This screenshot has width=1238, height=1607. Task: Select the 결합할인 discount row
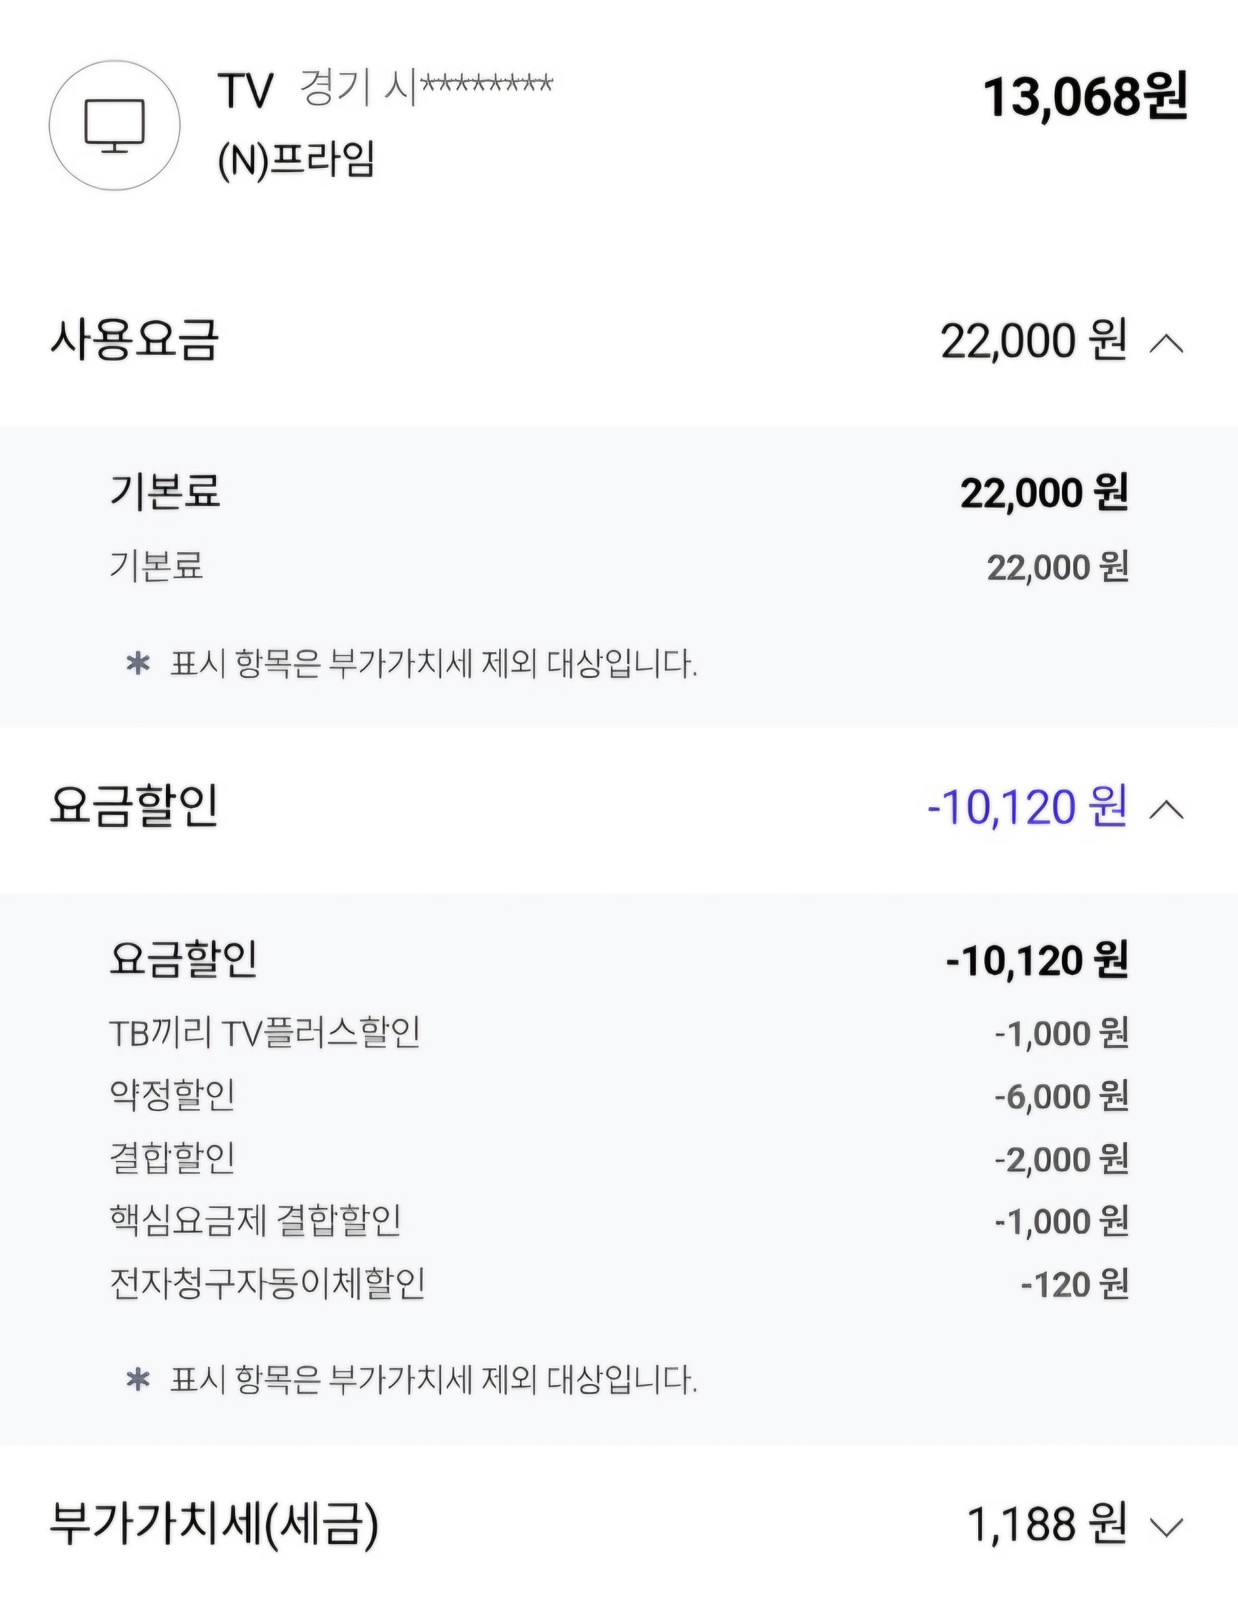[x=619, y=1159]
